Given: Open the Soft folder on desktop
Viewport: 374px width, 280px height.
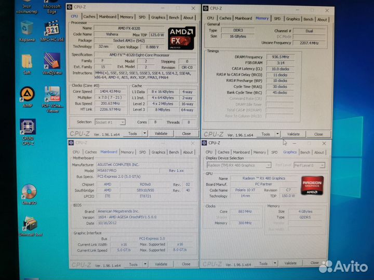Looking at the screenshot, I should tap(27, 64).
